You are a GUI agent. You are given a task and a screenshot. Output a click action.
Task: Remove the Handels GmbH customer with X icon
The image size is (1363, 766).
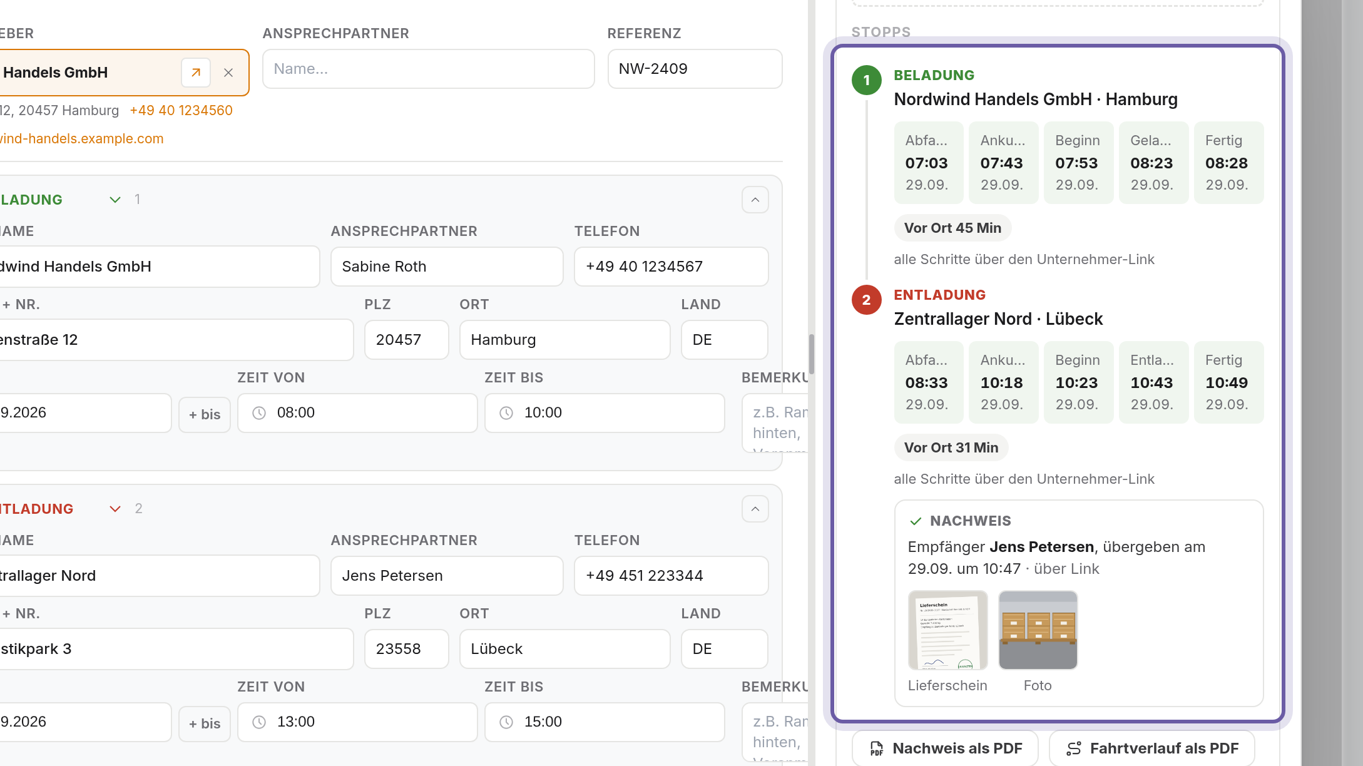[x=228, y=73]
